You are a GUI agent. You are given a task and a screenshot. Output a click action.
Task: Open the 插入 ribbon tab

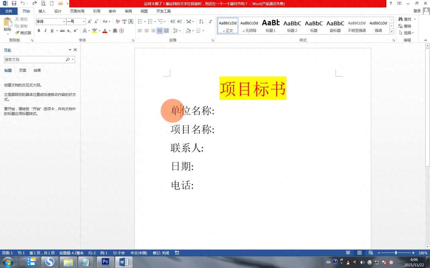[x=42, y=11]
